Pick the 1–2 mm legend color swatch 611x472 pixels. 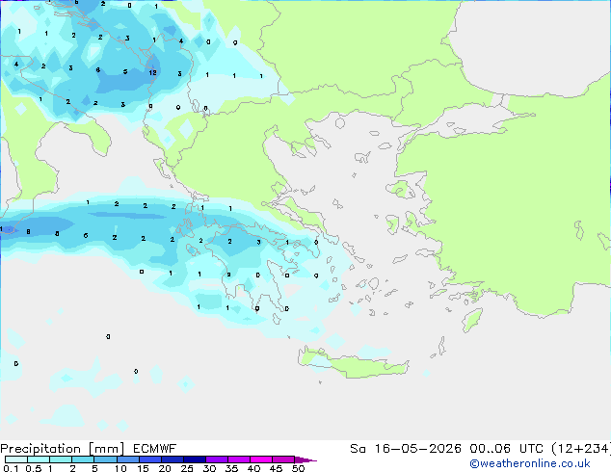pos(61,459)
